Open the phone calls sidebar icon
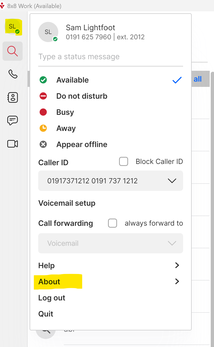The width and height of the screenshot is (214, 347). (x=13, y=74)
